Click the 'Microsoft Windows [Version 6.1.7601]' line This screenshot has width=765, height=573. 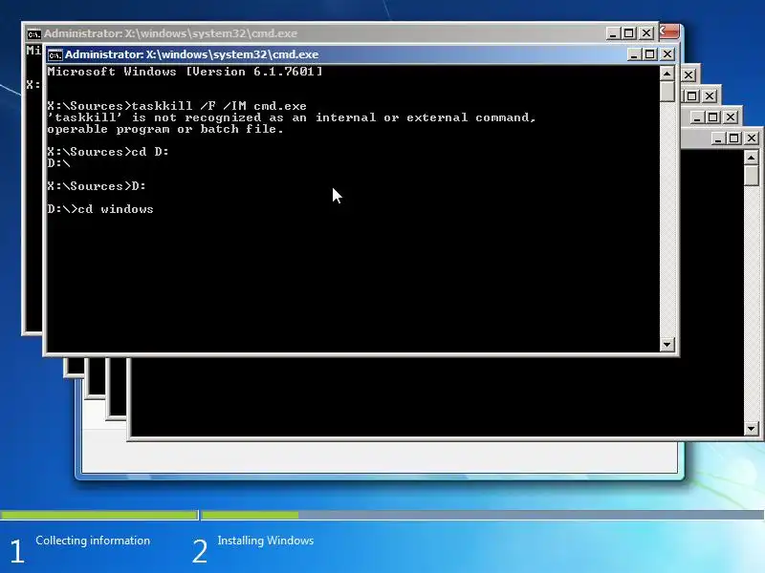pos(185,72)
